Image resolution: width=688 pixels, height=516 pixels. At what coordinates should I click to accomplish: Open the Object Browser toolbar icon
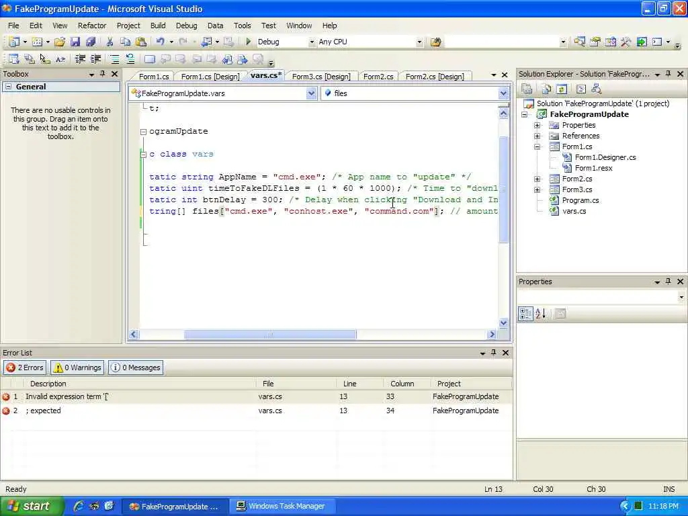(x=610, y=42)
